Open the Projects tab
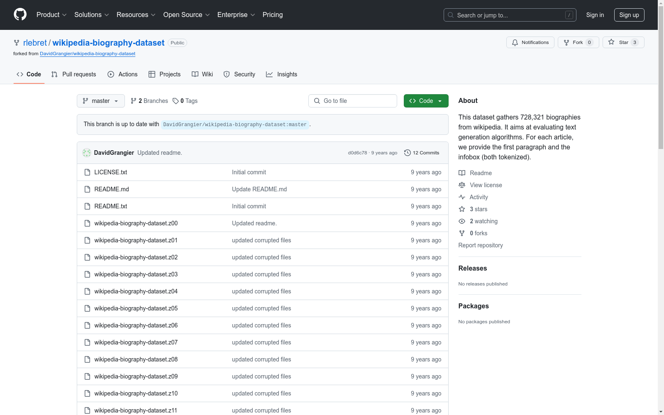The height and width of the screenshot is (415, 664). click(x=165, y=74)
